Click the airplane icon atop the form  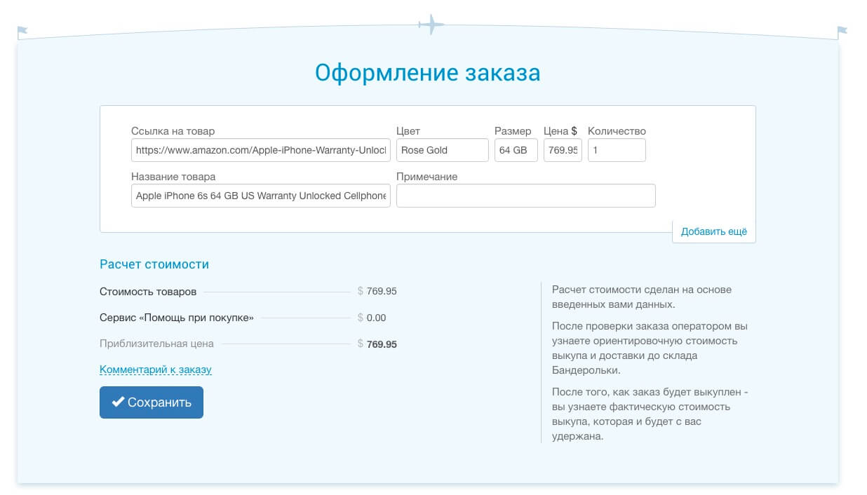point(431,25)
